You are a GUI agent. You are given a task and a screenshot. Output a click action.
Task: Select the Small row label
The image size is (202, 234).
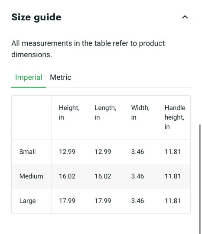[x=27, y=152]
